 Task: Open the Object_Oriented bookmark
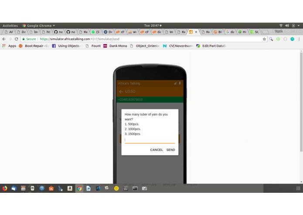click(x=145, y=46)
